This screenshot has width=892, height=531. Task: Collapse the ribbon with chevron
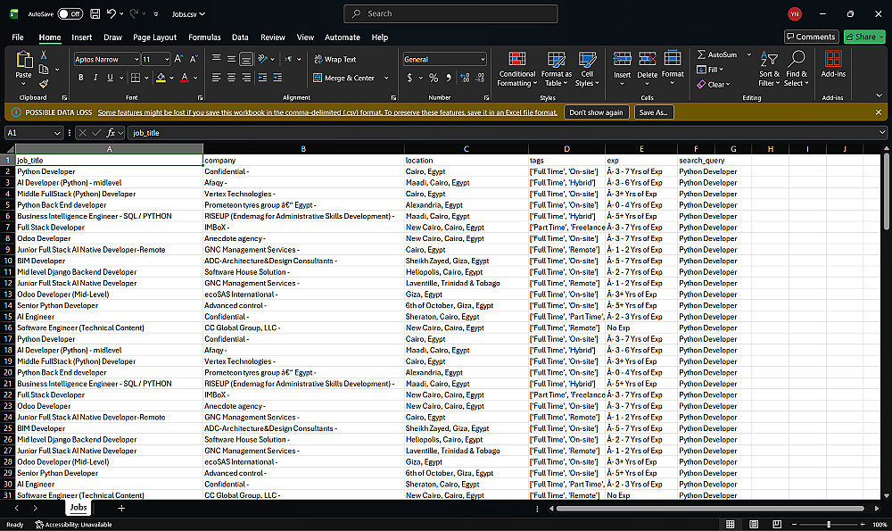coord(879,95)
